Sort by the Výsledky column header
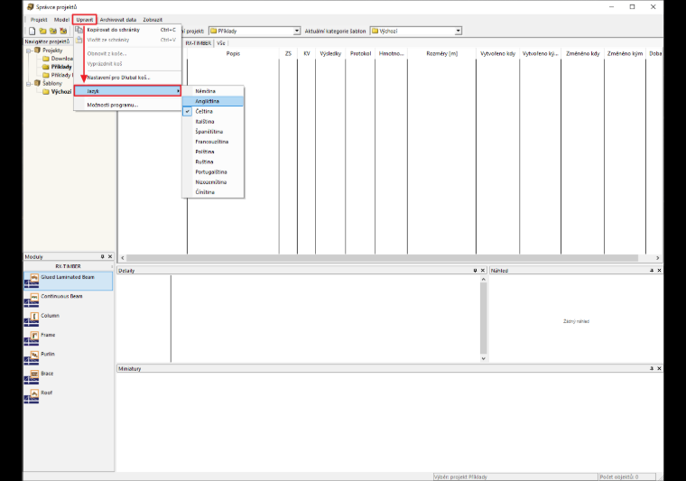This screenshot has width=686, height=481. (x=330, y=53)
